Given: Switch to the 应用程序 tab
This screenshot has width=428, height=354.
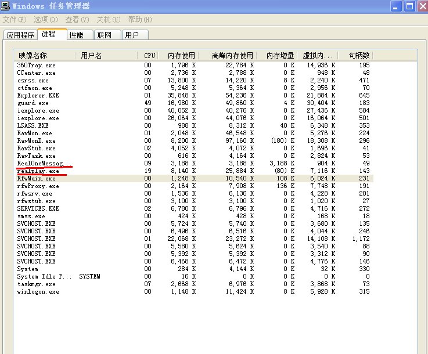Looking at the screenshot, I should tap(20, 35).
